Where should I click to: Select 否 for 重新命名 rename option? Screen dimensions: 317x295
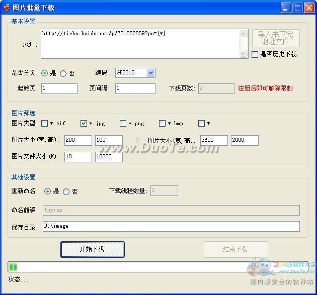click(66, 191)
